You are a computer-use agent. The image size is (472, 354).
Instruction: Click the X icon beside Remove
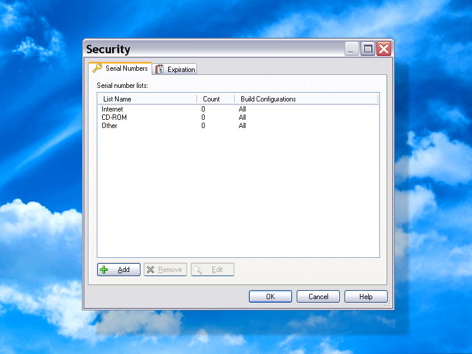coord(150,270)
